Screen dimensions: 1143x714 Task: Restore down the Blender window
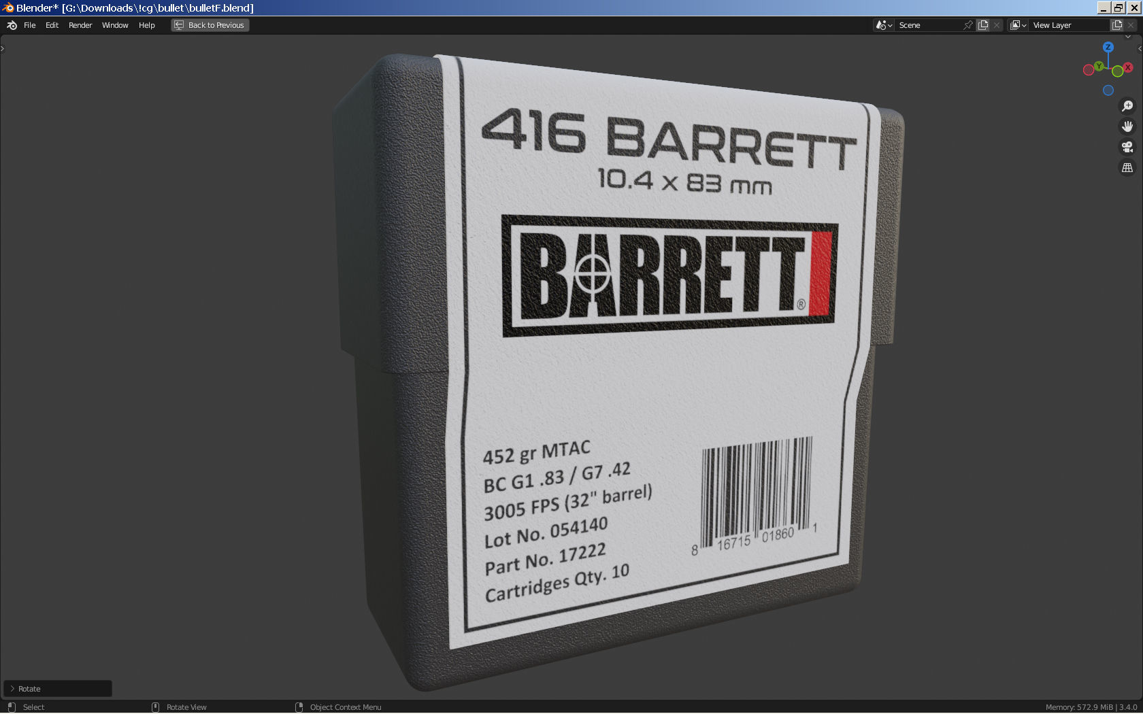point(1119,7)
